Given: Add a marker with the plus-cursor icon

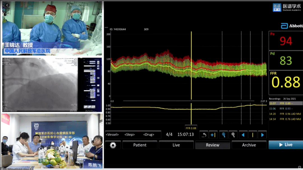Looking at the screenshot, I should tap(213, 135).
